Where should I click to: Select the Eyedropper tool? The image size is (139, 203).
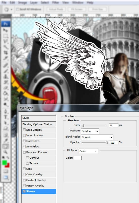tap(5, 141)
